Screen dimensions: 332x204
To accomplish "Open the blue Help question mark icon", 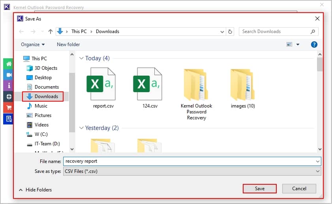I will [x=314, y=45].
